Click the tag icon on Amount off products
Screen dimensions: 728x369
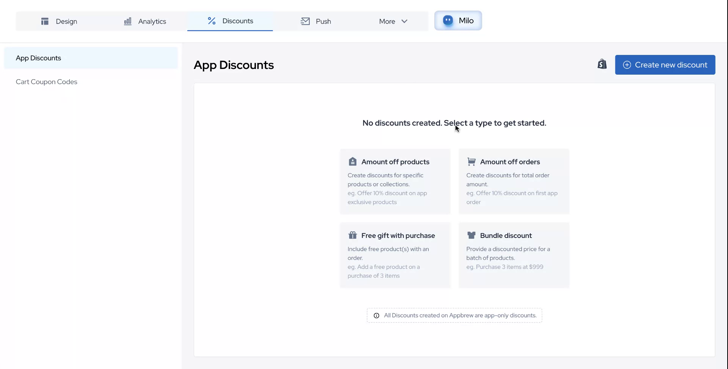(353, 161)
